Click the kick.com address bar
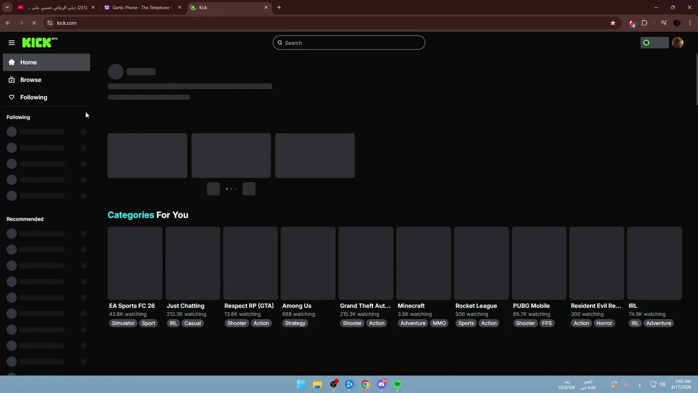The image size is (698, 393). (327, 23)
